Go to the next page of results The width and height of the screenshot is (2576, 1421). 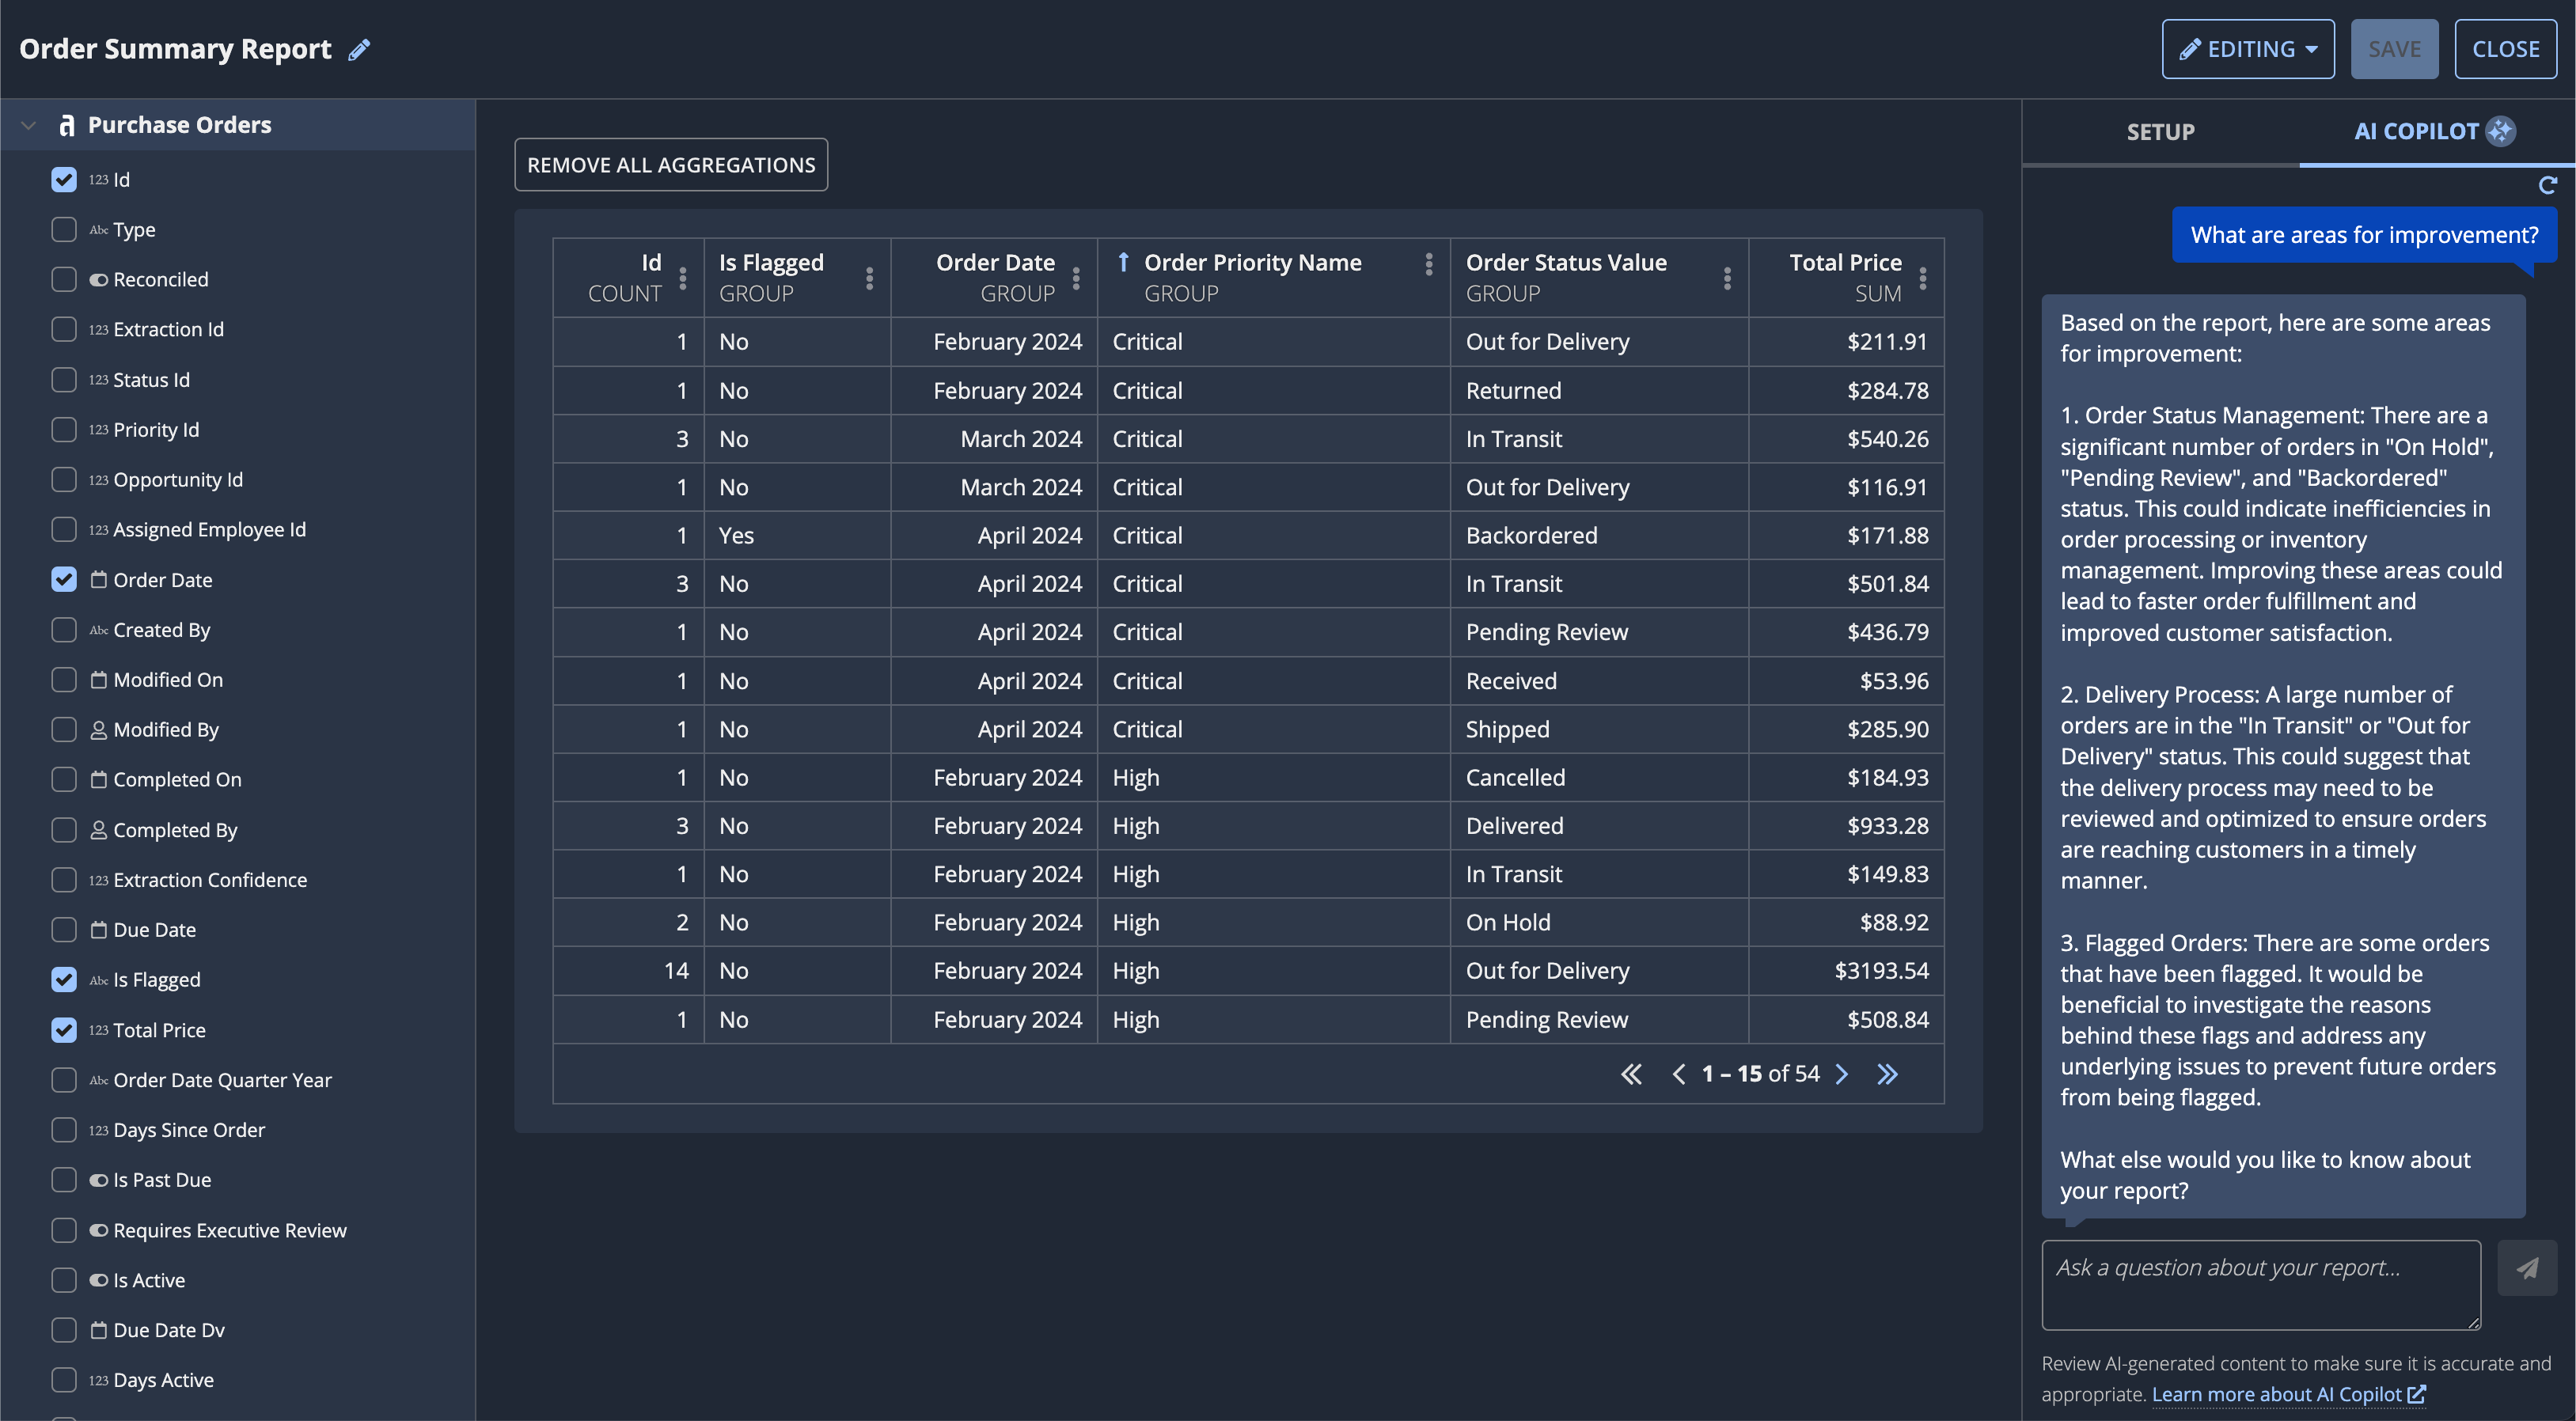[1842, 1074]
